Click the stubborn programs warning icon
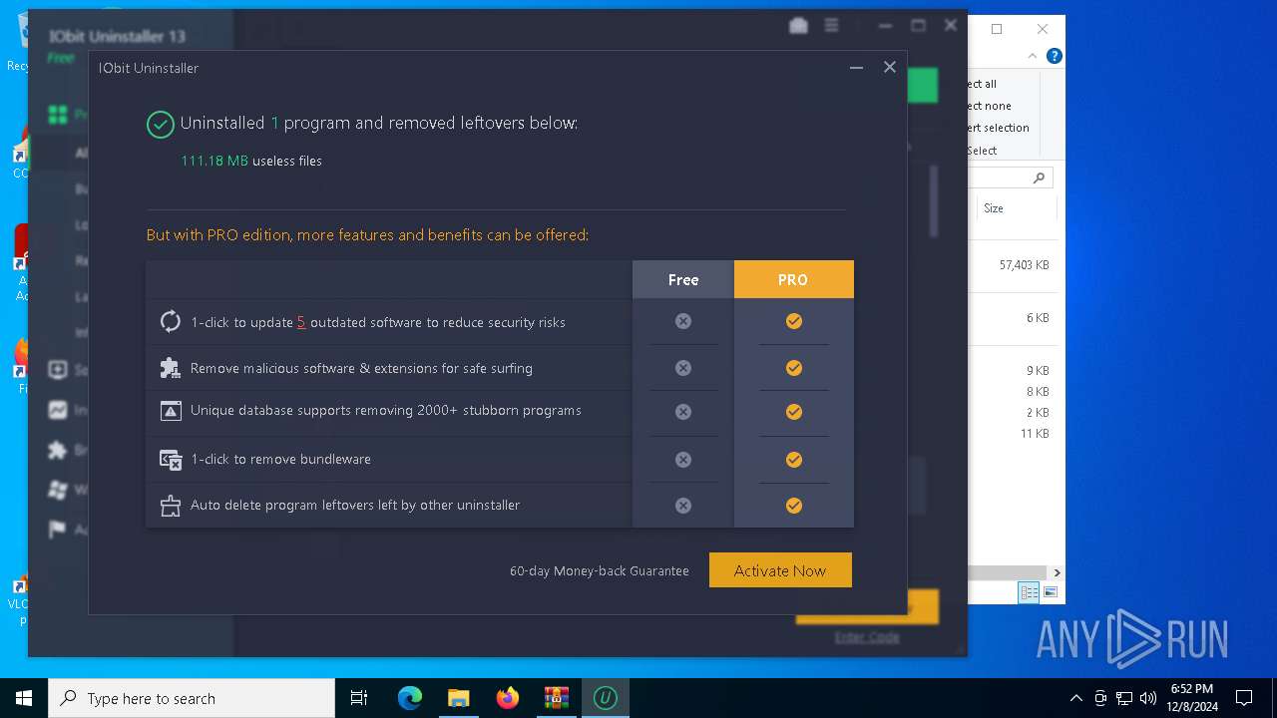The image size is (1277, 718). tap(171, 411)
